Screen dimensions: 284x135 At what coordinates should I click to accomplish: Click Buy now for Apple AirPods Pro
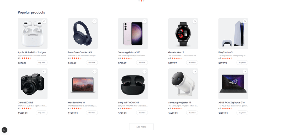(x=42, y=63)
